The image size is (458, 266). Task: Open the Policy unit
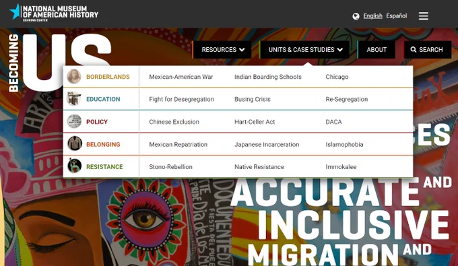tap(97, 122)
